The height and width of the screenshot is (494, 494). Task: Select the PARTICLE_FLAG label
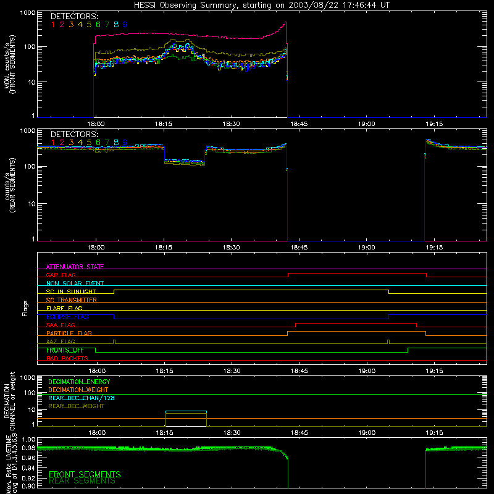(69, 333)
